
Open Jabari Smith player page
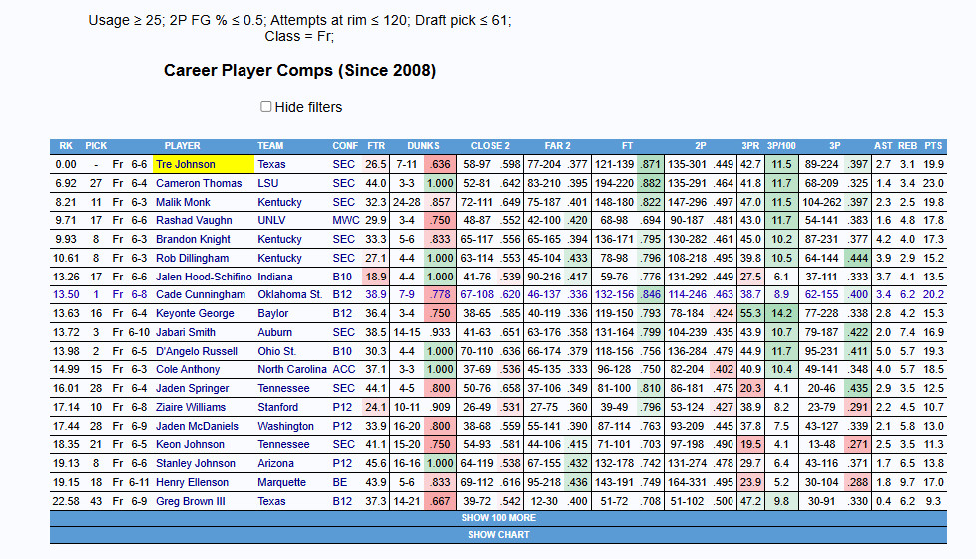pyautogui.click(x=186, y=332)
